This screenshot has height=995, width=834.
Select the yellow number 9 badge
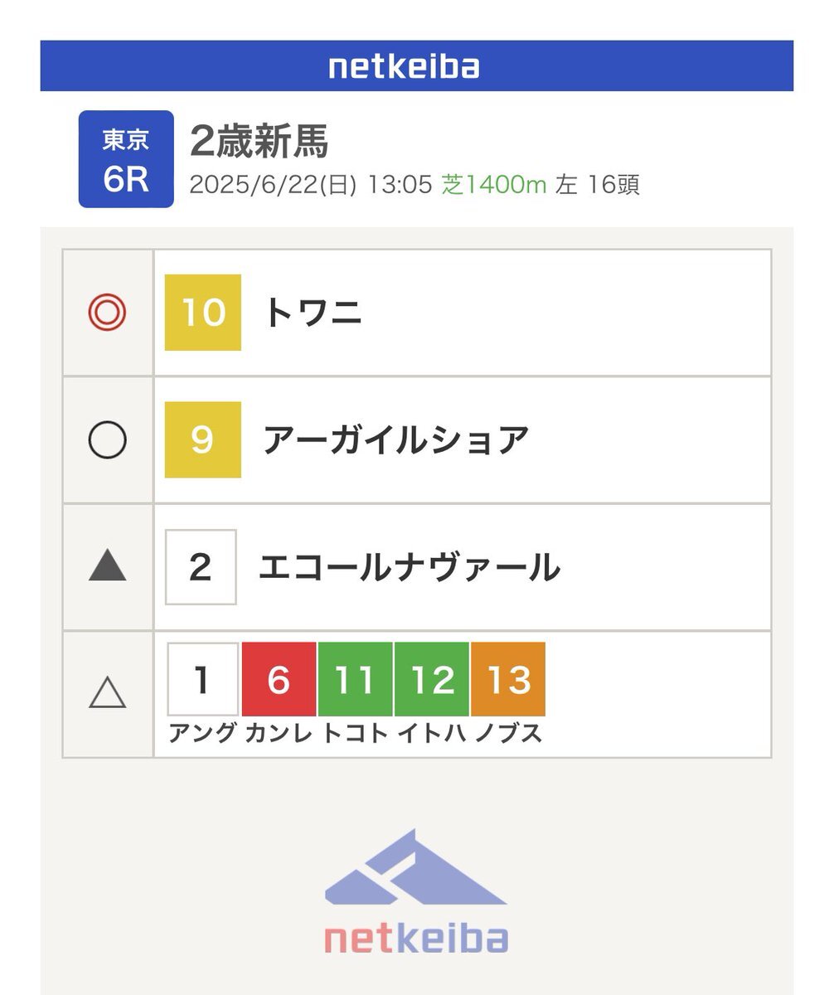(203, 440)
